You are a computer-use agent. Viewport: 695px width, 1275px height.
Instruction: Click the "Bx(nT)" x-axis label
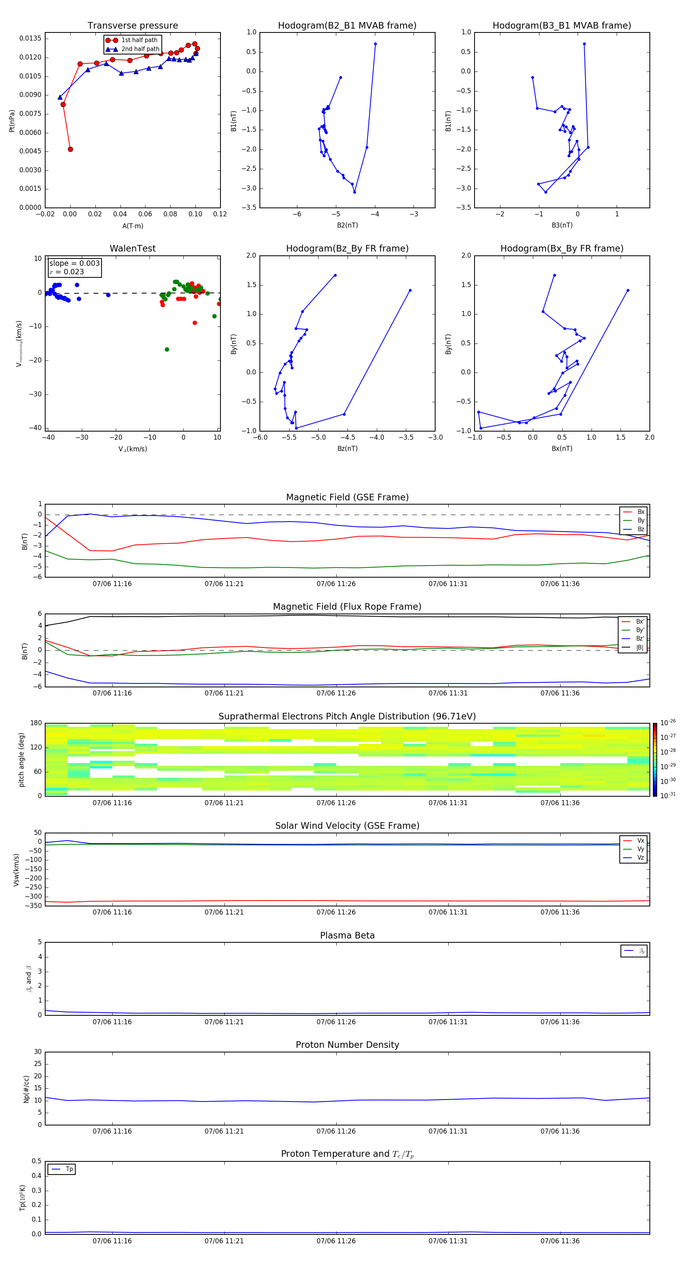click(x=562, y=449)
